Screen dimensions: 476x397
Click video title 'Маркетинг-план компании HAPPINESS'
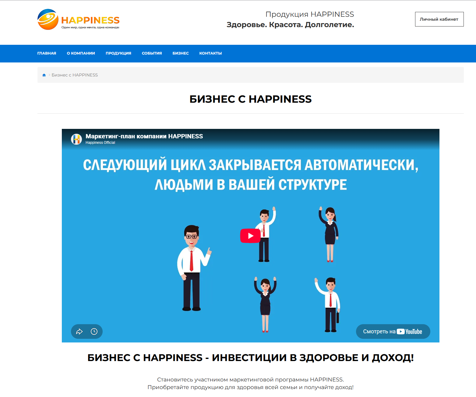[x=144, y=136]
